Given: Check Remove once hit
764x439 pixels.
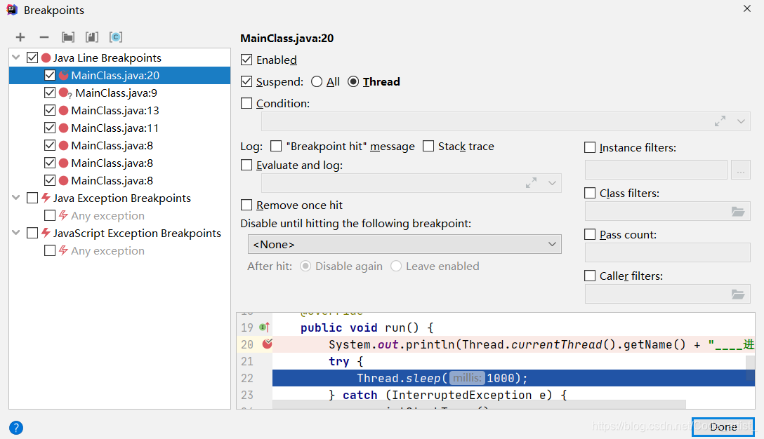Looking at the screenshot, I should click(246, 205).
